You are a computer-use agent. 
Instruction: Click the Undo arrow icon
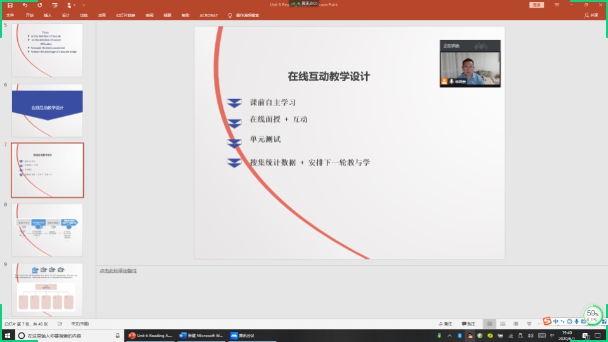click(x=25, y=5)
